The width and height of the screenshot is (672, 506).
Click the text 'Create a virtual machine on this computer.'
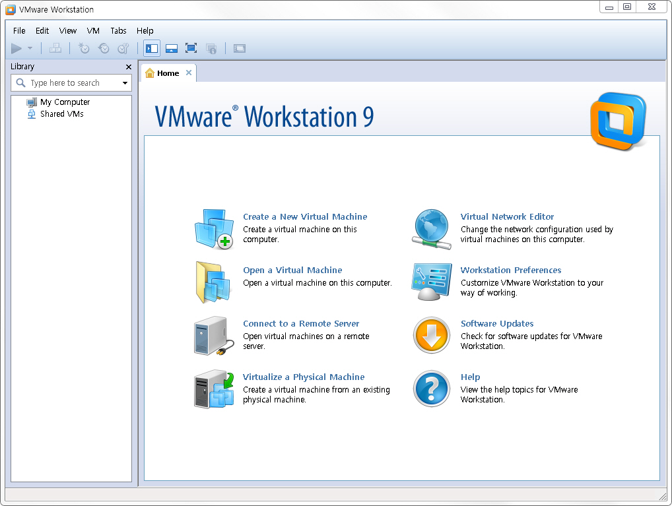pyautogui.click(x=300, y=234)
